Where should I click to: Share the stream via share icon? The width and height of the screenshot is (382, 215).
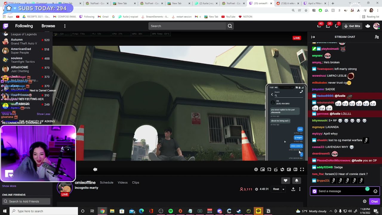(293, 189)
